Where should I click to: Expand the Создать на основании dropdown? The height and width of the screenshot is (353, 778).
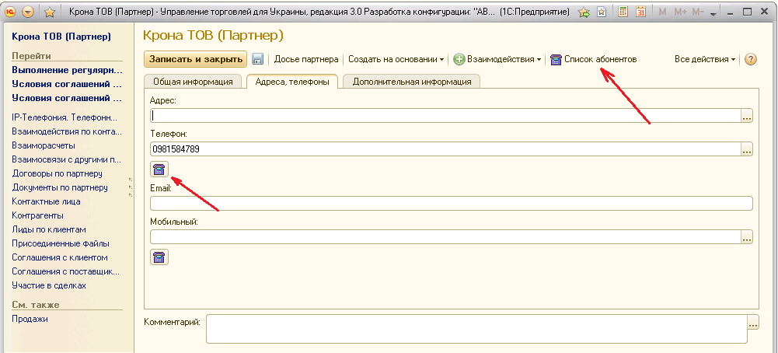click(396, 59)
